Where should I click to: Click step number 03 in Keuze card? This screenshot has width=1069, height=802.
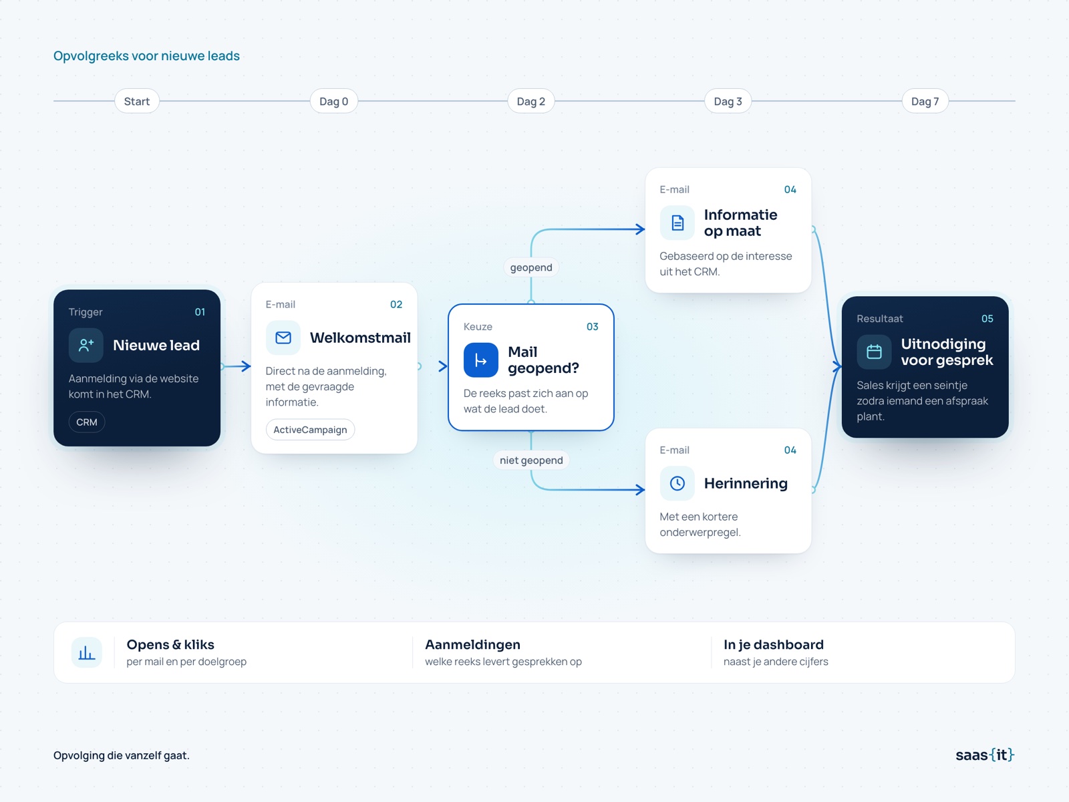coord(592,326)
